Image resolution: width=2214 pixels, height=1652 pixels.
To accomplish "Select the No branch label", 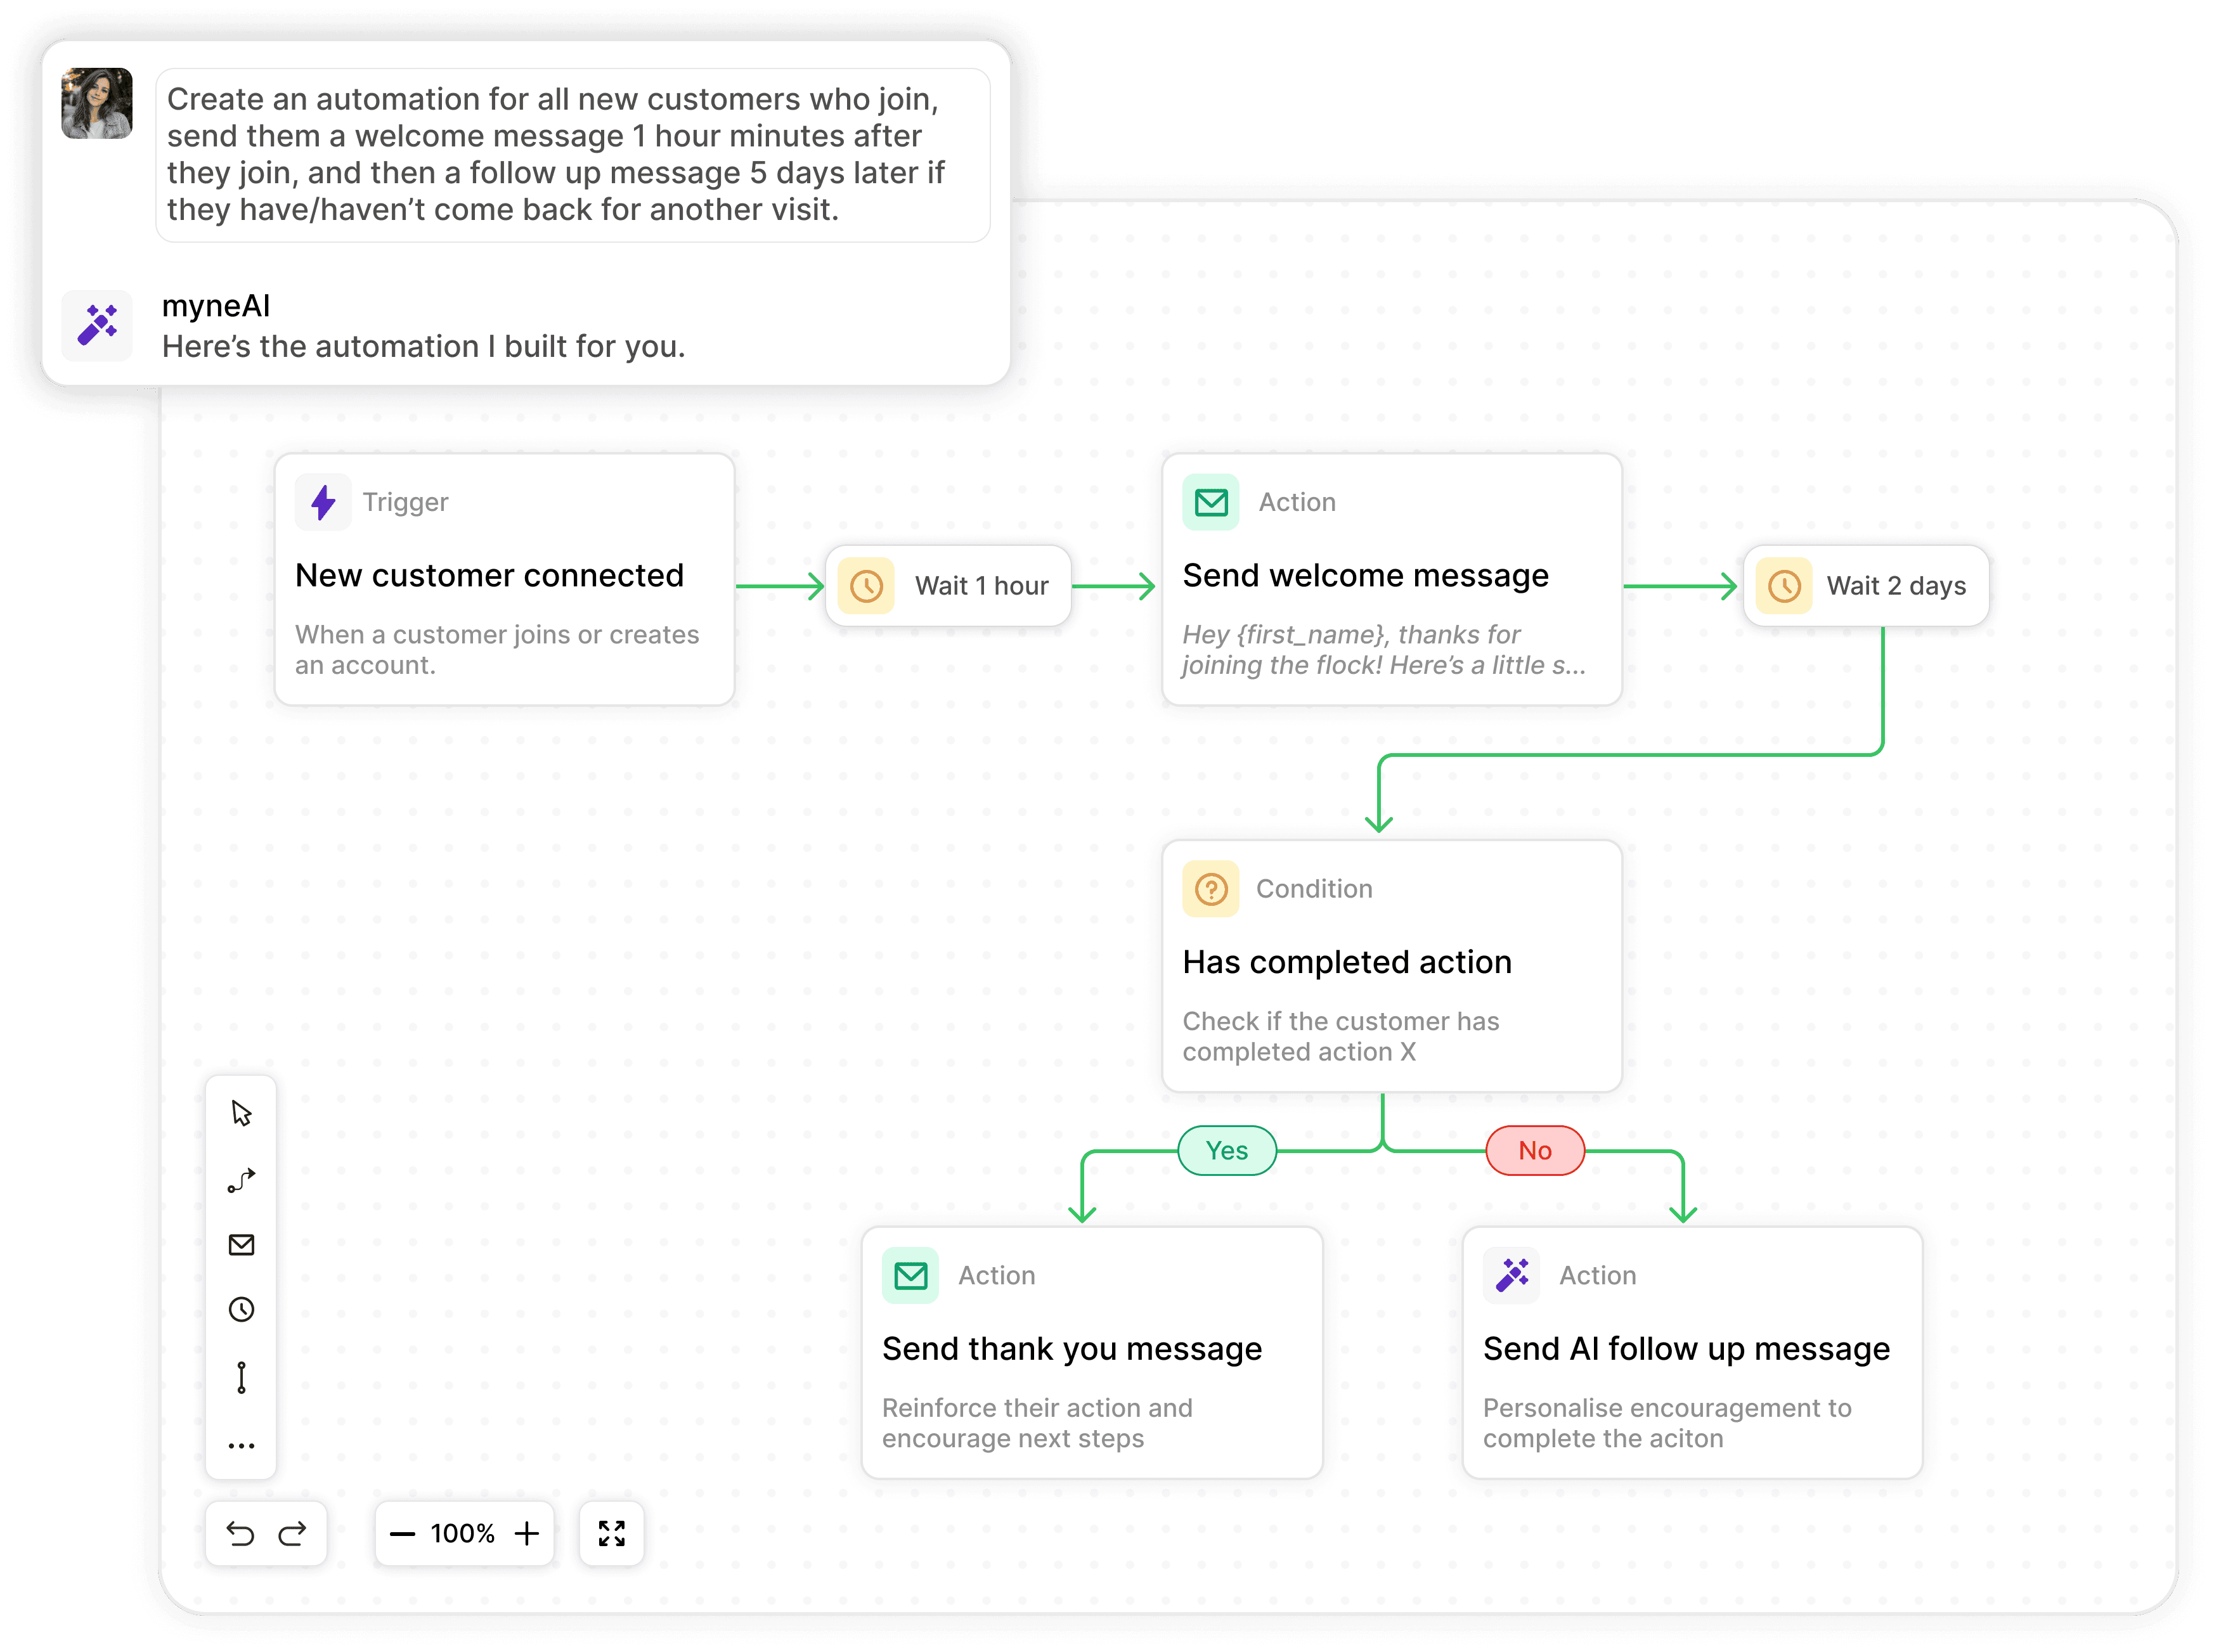I will coord(1534,1150).
